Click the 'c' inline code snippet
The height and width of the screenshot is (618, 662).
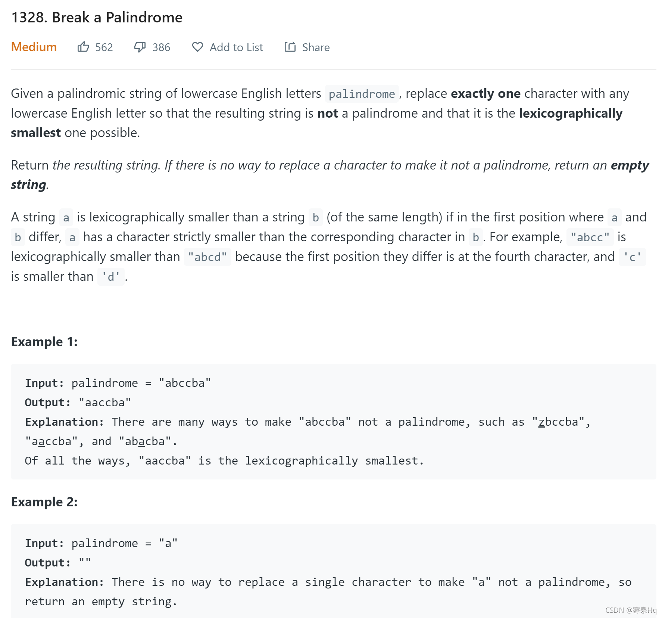[x=632, y=257]
